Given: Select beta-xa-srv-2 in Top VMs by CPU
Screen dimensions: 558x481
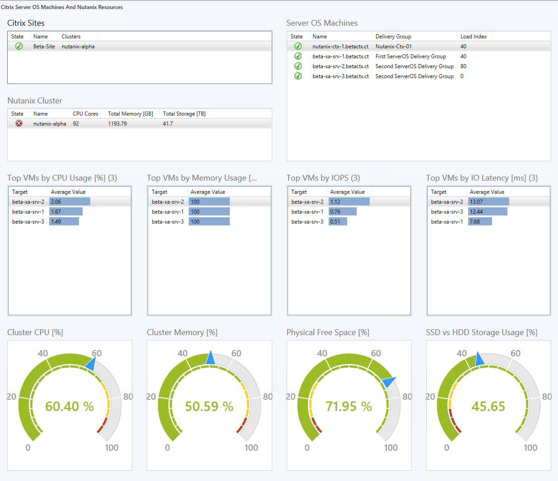Looking at the screenshot, I should click(x=28, y=202).
